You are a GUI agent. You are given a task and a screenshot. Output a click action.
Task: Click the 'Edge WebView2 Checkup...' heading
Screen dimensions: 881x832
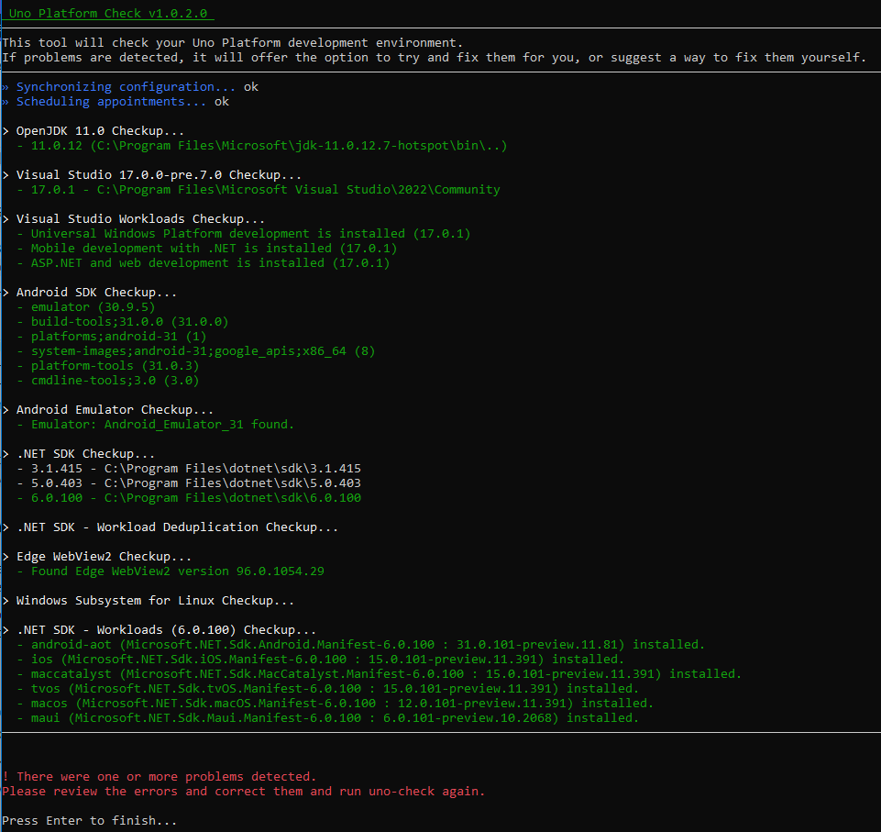[97, 555]
